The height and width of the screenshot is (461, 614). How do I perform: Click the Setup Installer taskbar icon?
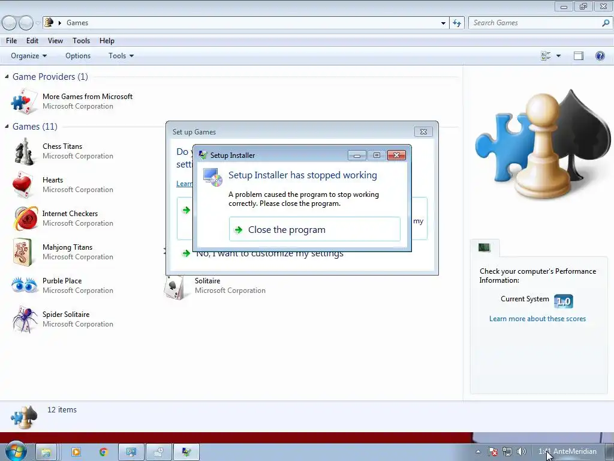pos(186,453)
